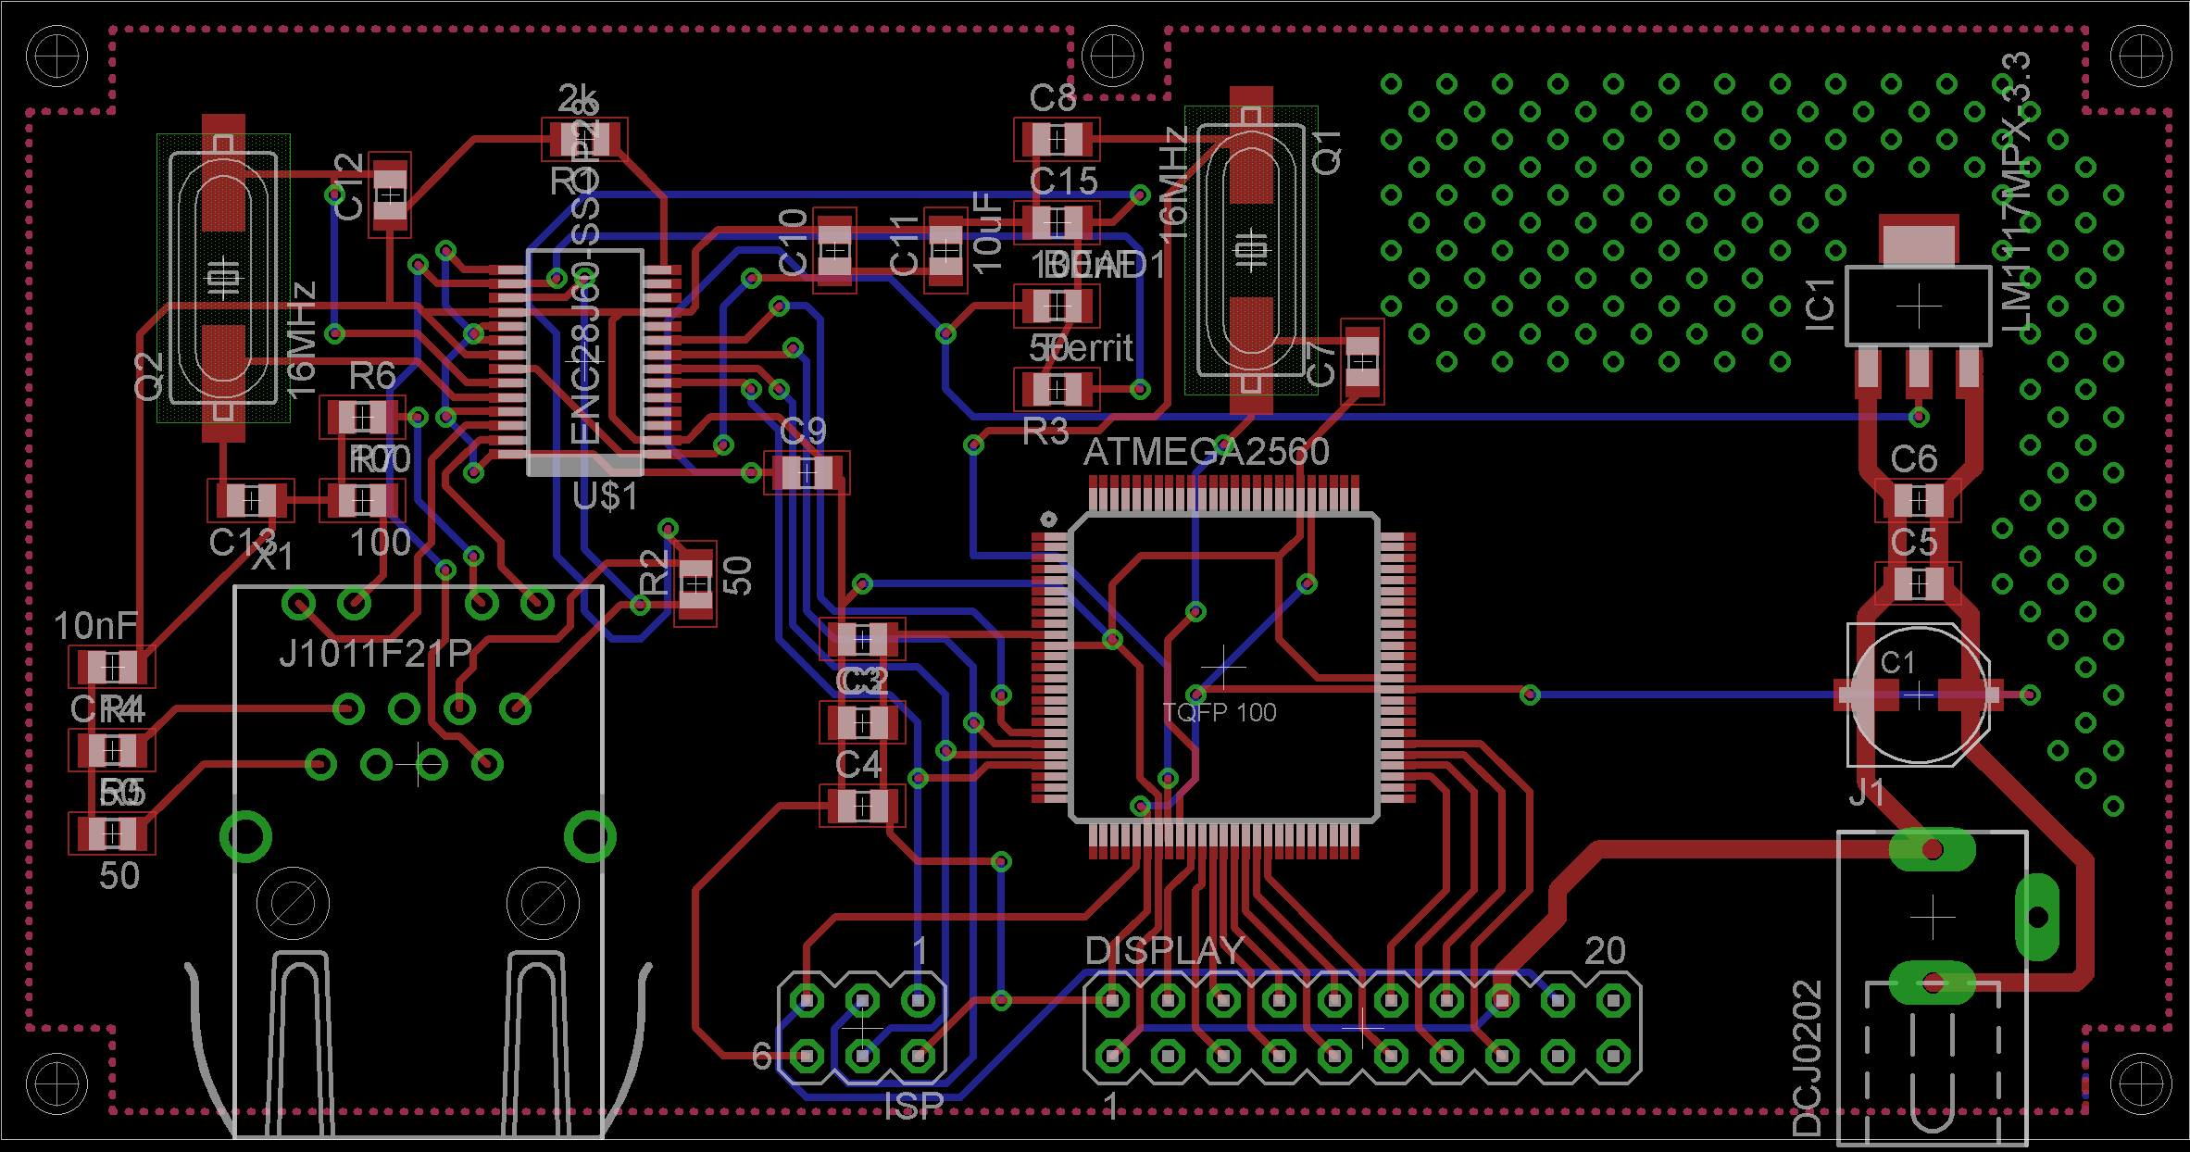The width and height of the screenshot is (2190, 1152).
Task: Click resistor R6 footprint
Action: coord(362,418)
